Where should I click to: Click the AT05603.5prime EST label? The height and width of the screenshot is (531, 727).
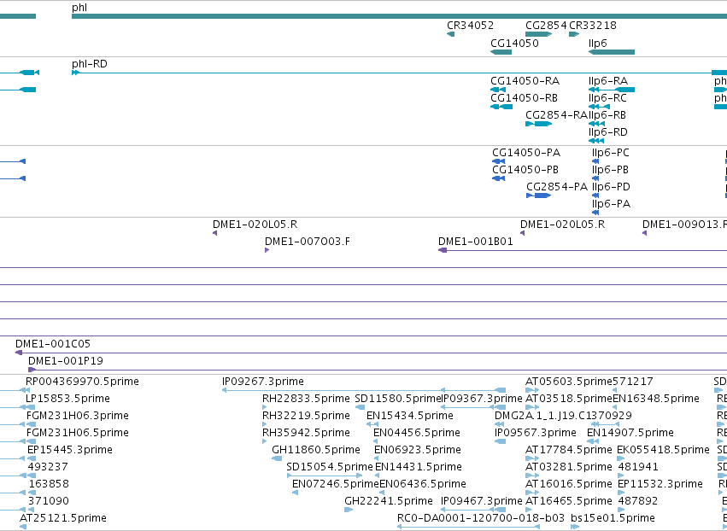569,382
